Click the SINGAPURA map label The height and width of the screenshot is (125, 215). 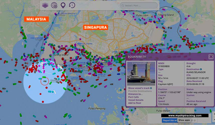point(95,27)
